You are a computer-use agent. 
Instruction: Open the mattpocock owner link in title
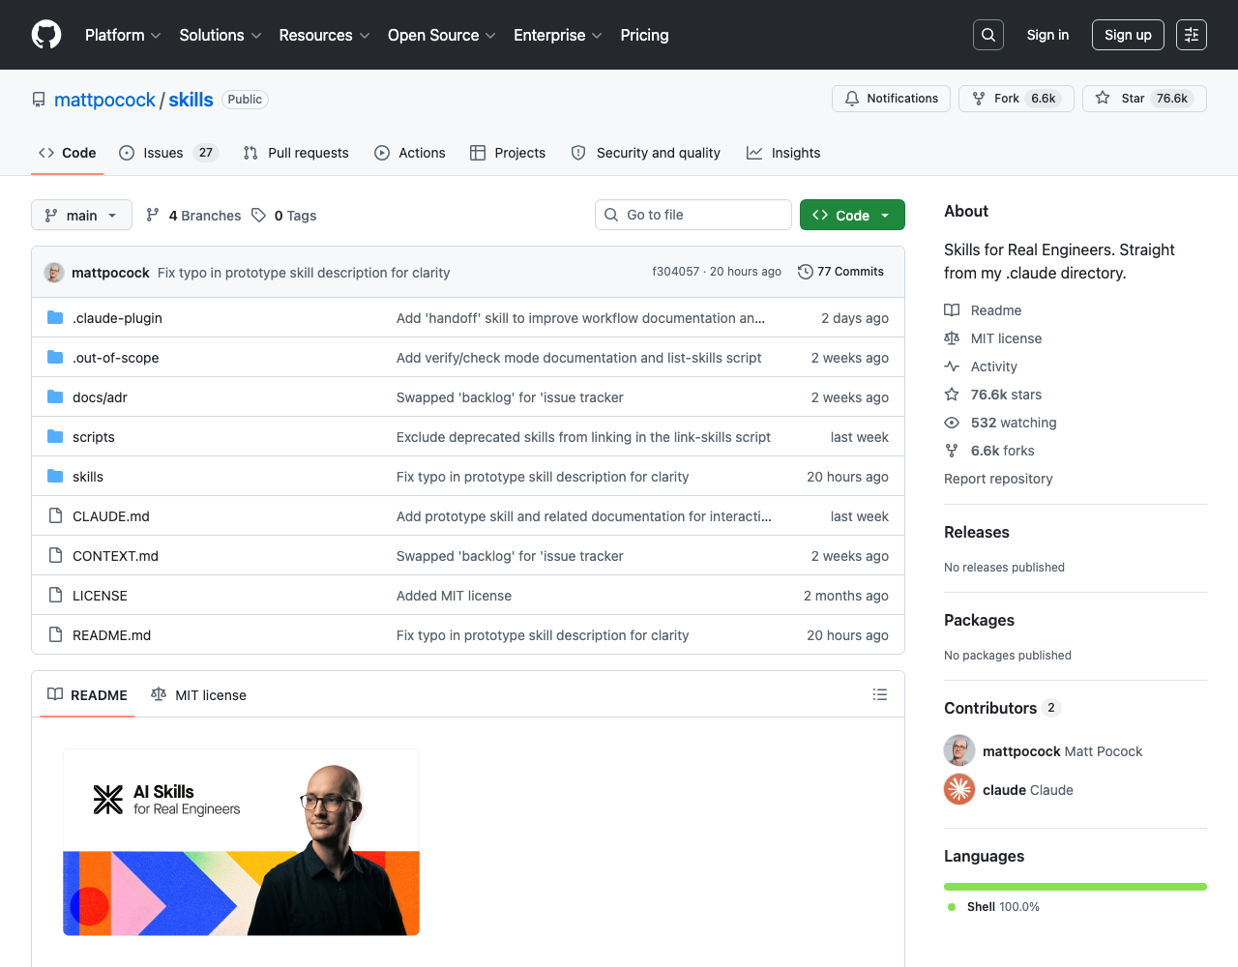[104, 100]
